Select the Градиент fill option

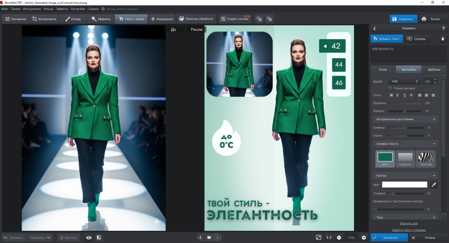click(405, 159)
